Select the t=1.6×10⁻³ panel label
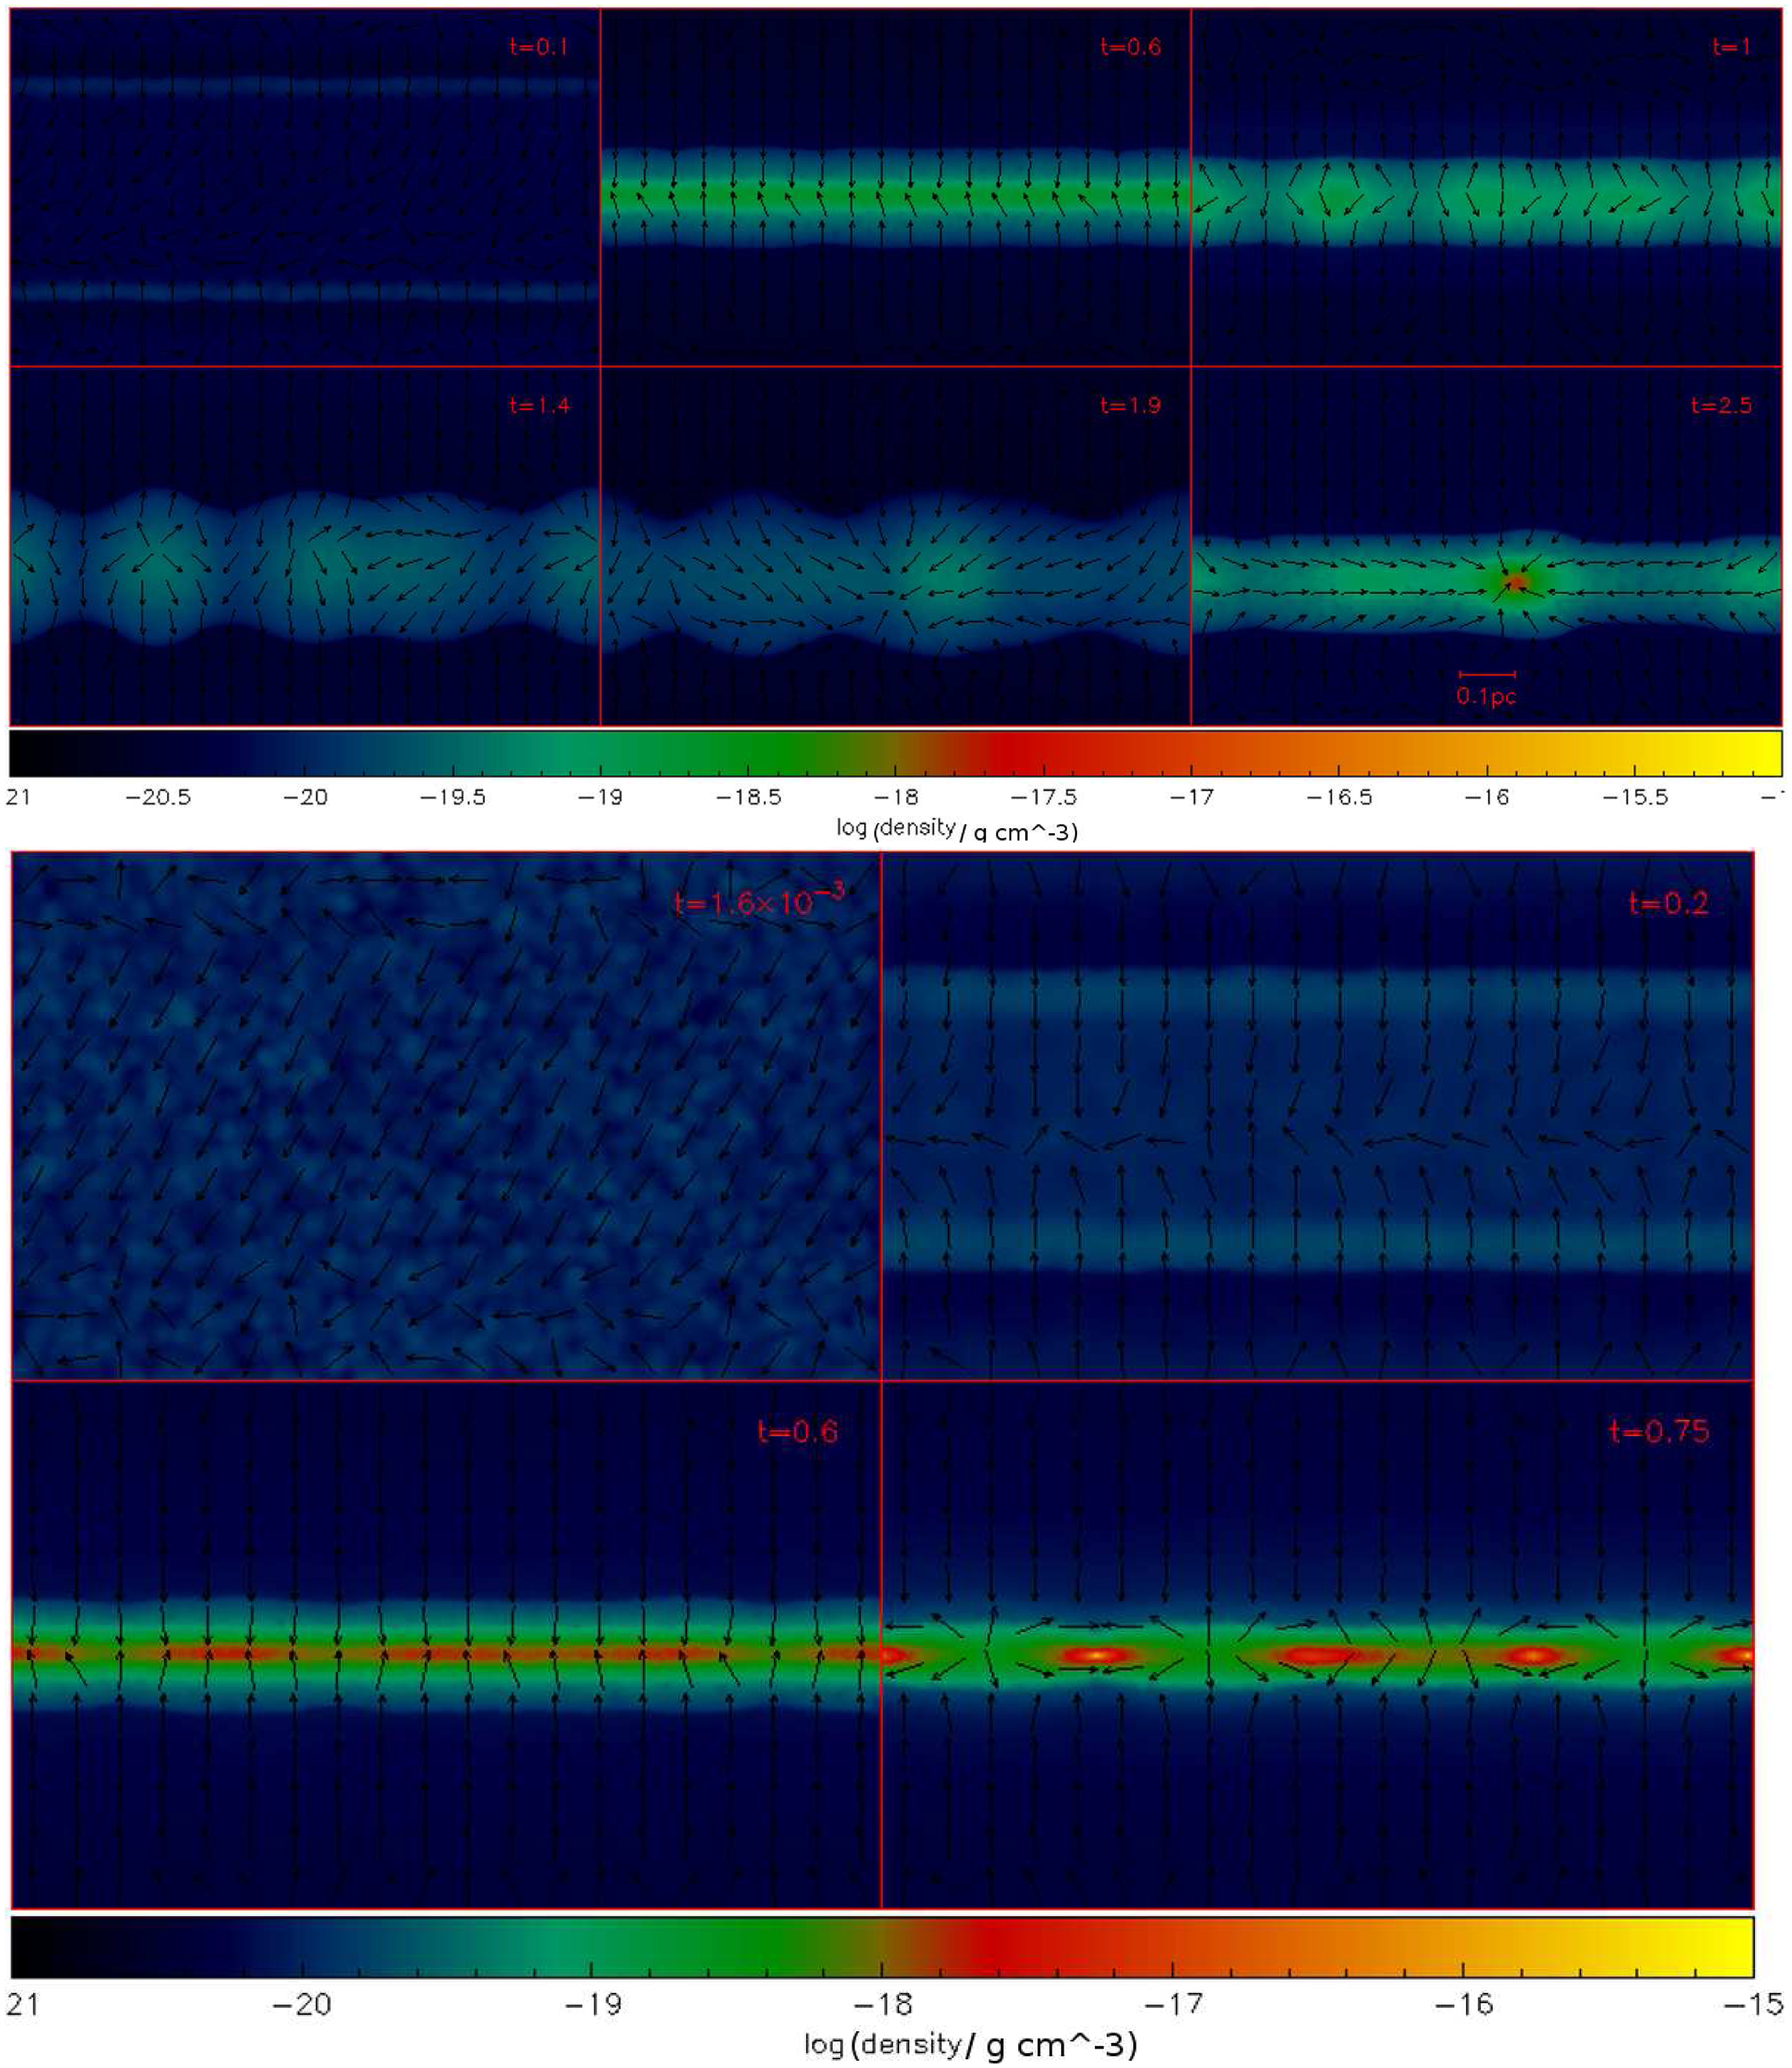The width and height of the screenshot is (1792, 2068). (x=759, y=901)
